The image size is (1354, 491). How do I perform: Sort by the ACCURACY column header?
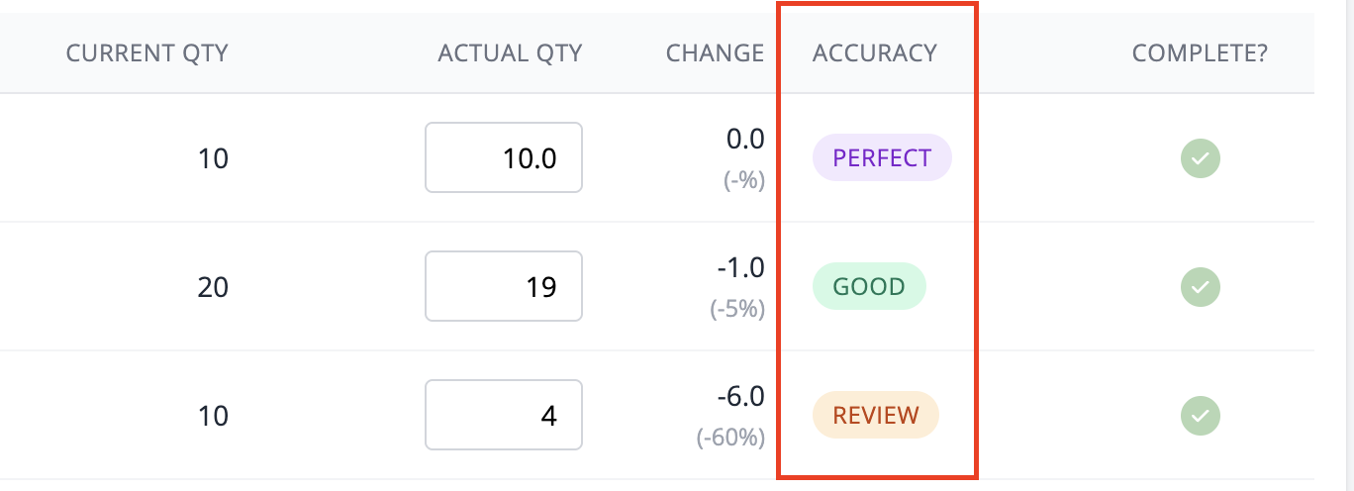point(875,53)
